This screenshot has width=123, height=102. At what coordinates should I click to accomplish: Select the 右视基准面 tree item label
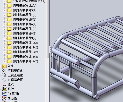(16, 80)
